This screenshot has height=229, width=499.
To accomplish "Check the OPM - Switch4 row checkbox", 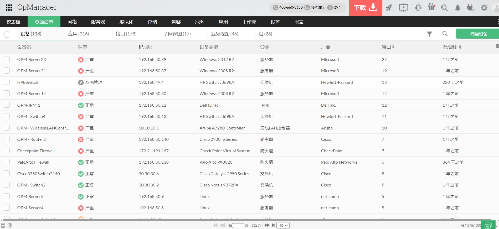I will click(x=7, y=116).
